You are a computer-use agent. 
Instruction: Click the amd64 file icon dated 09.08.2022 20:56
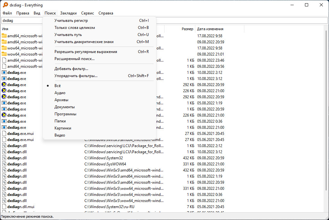[x=4, y=66]
